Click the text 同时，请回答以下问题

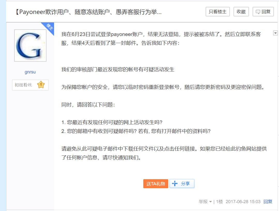[x=88, y=105]
